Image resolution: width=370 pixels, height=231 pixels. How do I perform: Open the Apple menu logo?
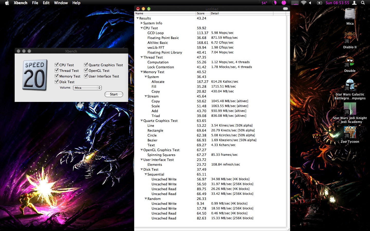7,3
